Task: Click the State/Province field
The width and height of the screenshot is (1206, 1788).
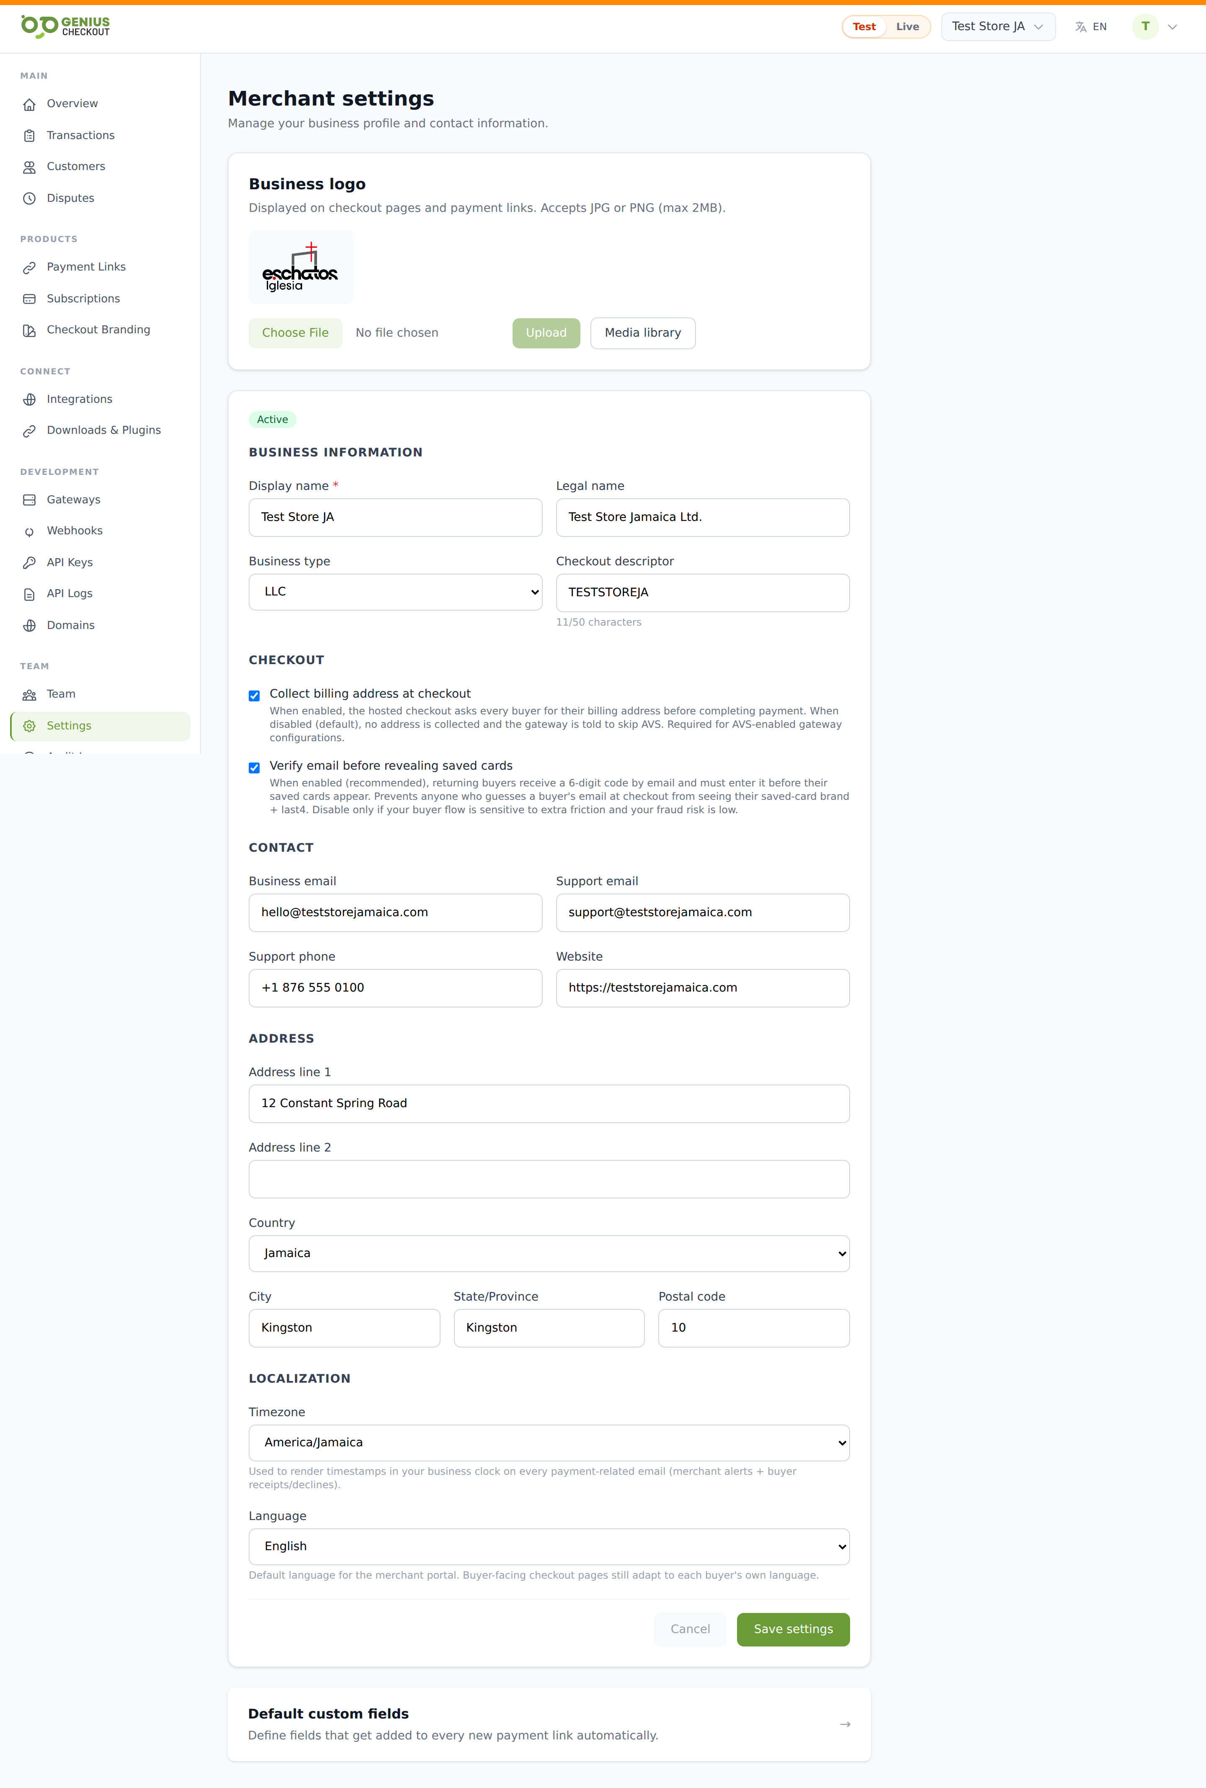Action: click(x=549, y=1327)
